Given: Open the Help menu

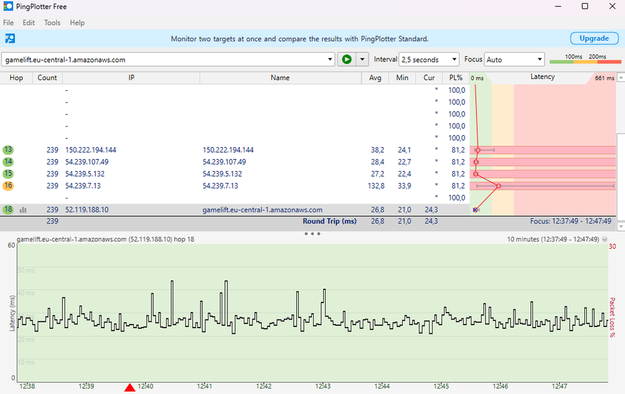Looking at the screenshot, I should pyautogui.click(x=77, y=23).
